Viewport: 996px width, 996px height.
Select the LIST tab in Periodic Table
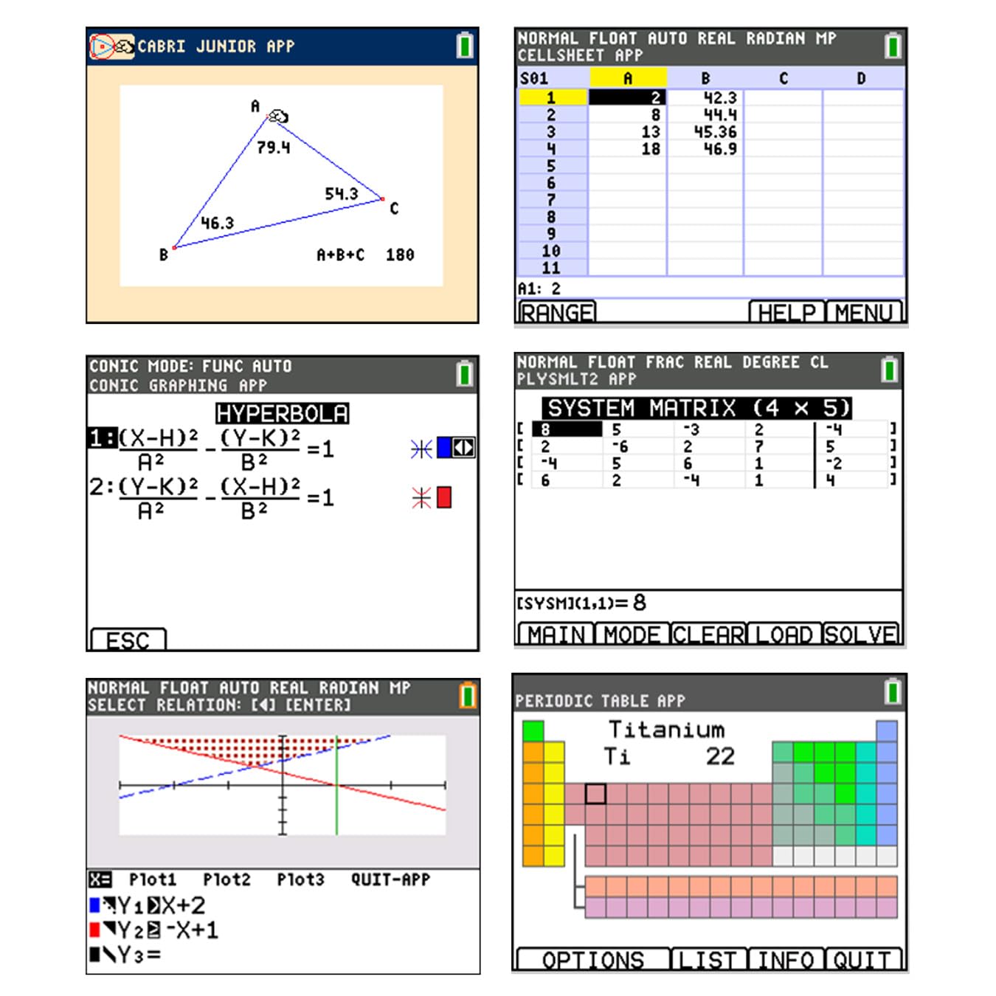click(708, 959)
